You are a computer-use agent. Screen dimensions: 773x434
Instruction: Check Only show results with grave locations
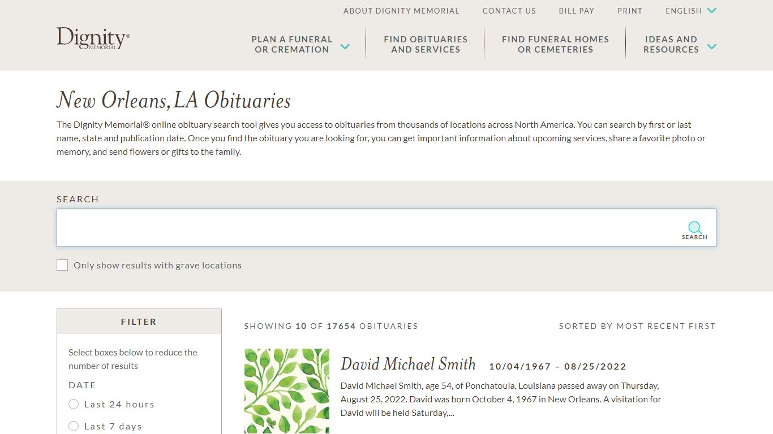coord(62,265)
